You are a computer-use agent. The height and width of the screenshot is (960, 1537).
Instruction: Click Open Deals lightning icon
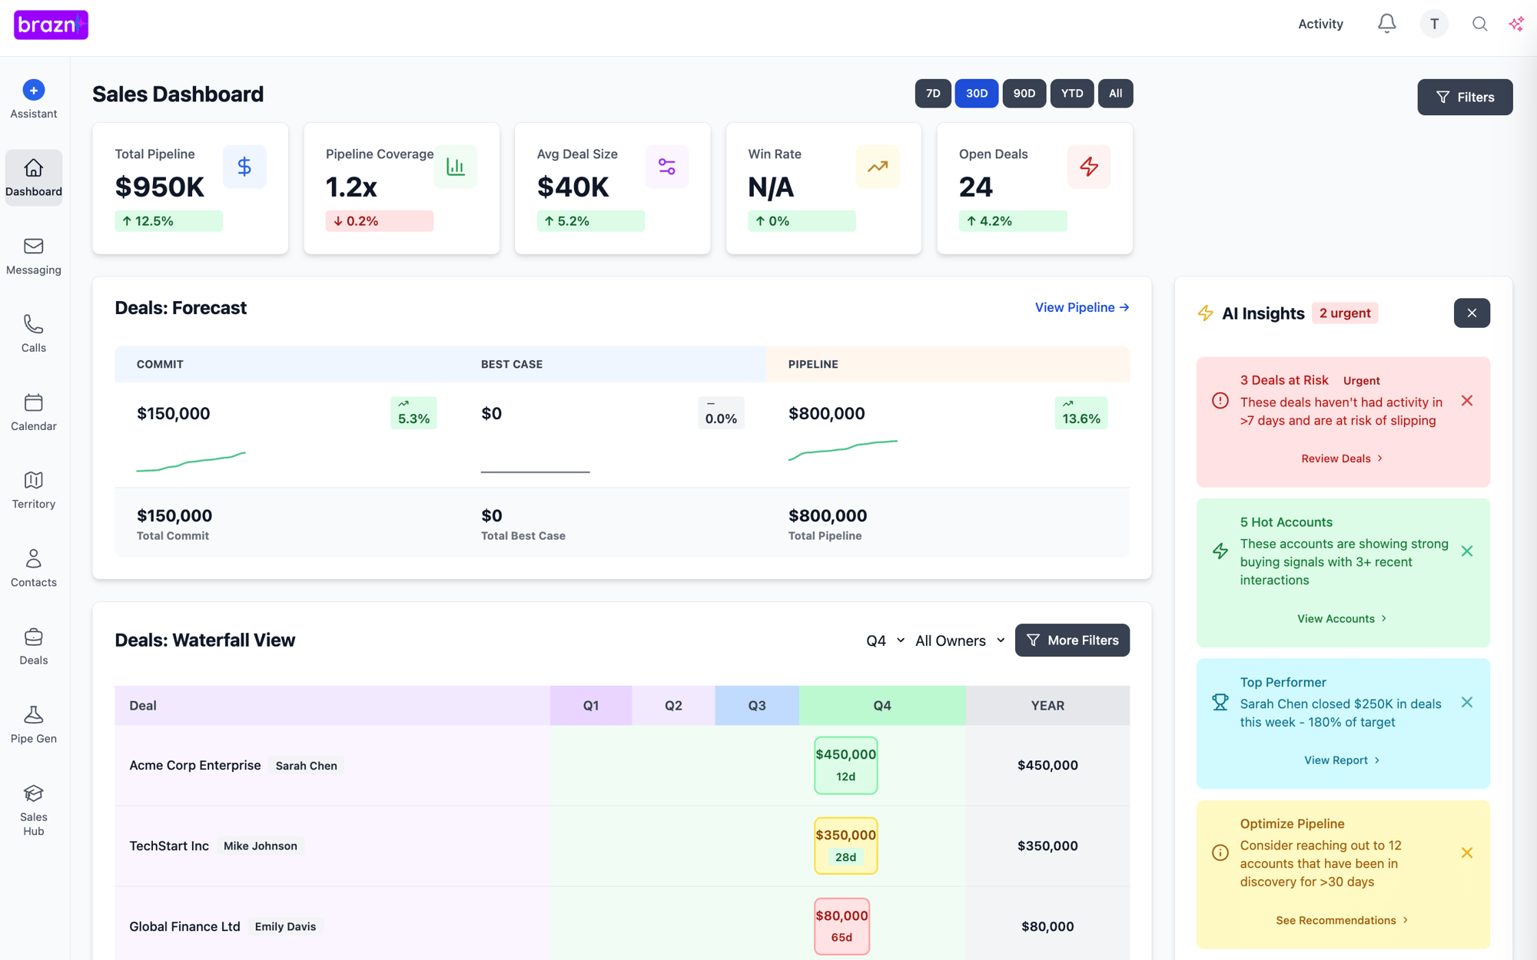click(x=1089, y=167)
